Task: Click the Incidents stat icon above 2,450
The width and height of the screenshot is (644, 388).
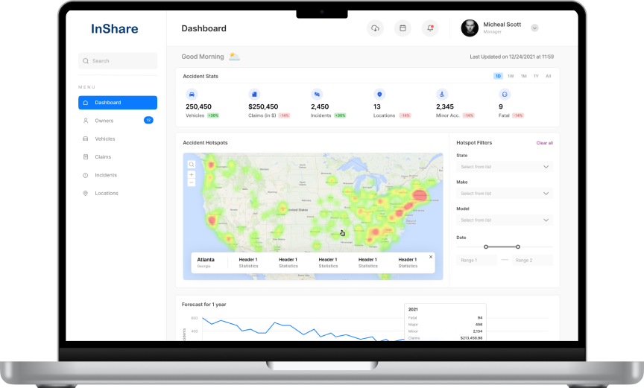Action: (x=317, y=95)
